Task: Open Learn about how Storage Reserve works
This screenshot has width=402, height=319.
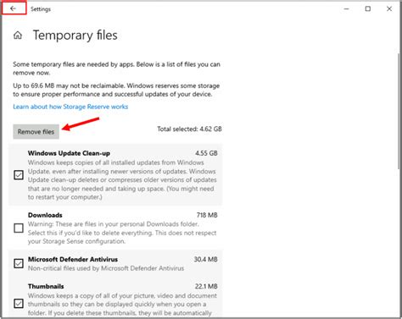Action: (x=70, y=107)
